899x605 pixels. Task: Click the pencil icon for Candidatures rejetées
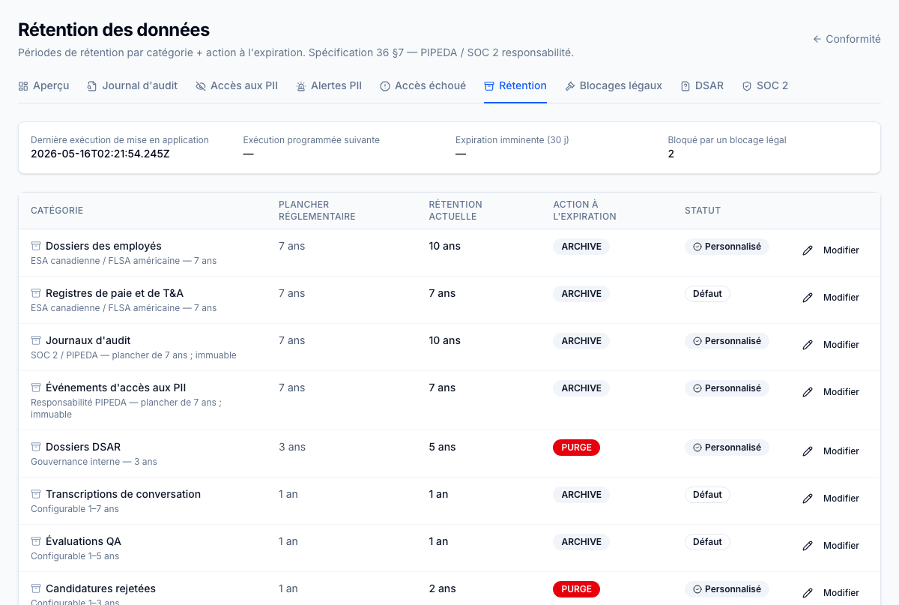[x=808, y=593]
